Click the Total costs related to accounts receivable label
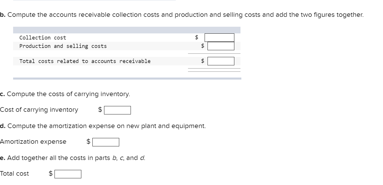This screenshot has width=383, height=185. click(85, 61)
